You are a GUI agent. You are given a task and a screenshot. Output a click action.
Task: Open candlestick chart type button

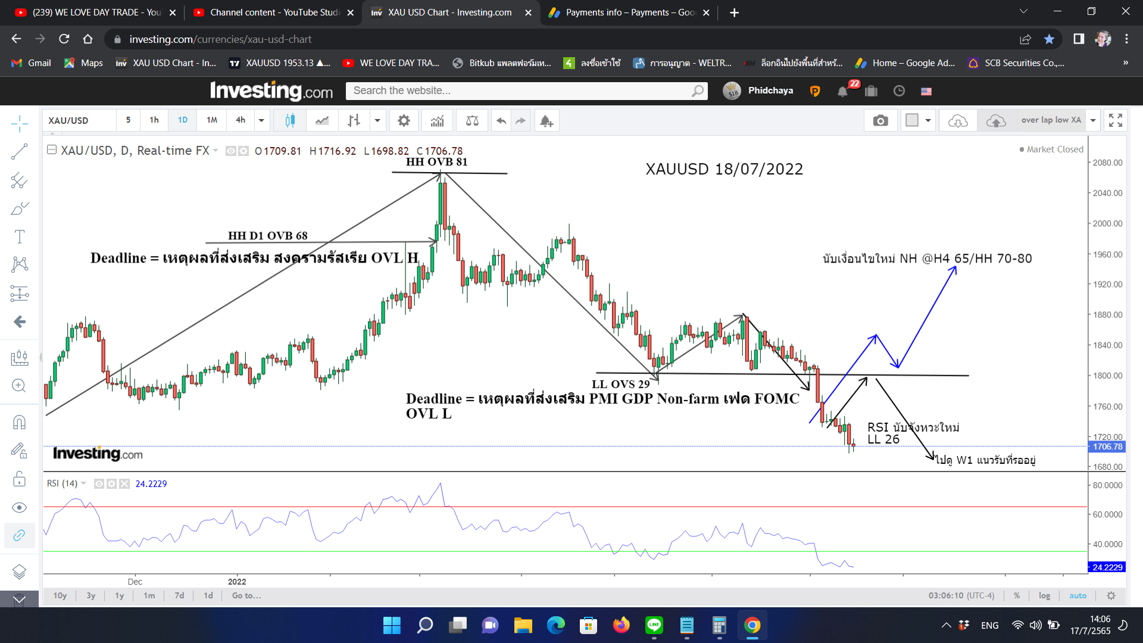290,121
